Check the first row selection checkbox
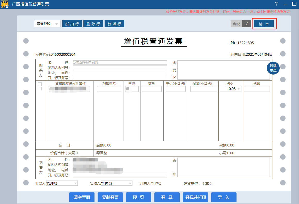 coord(40,84)
